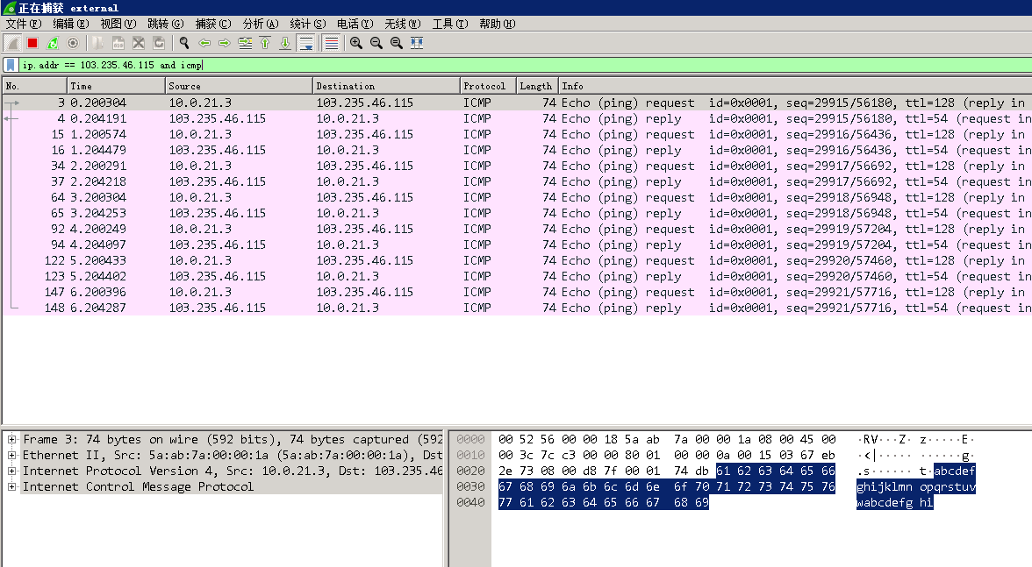Image resolution: width=1032 pixels, height=567 pixels.
Task: Zoom in on packet list text
Action: (x=355, y=43)
